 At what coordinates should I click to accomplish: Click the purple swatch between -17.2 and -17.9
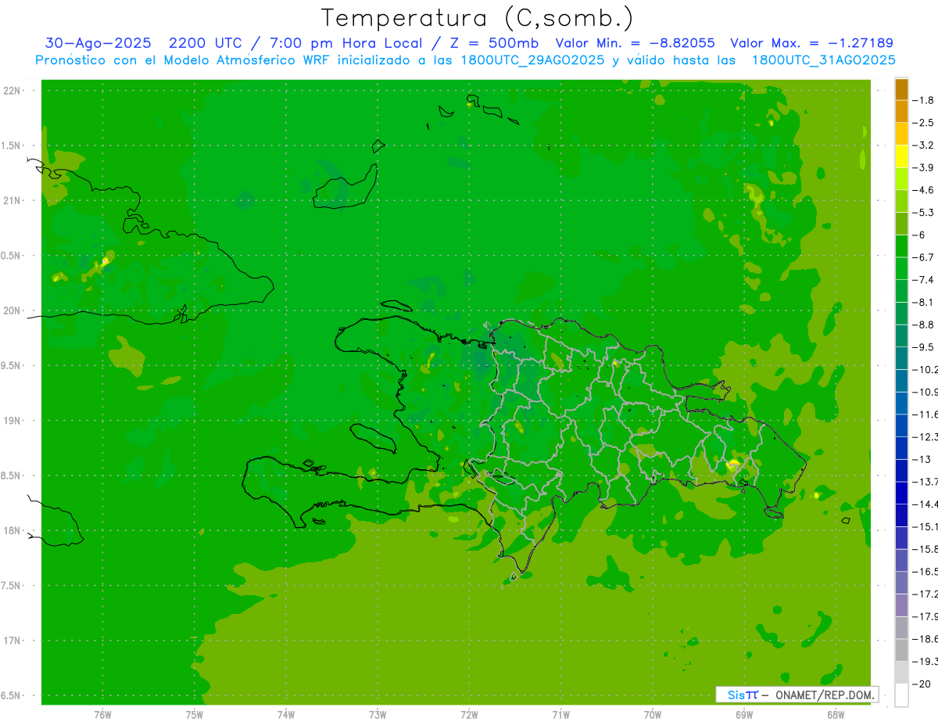click(901, 605)
